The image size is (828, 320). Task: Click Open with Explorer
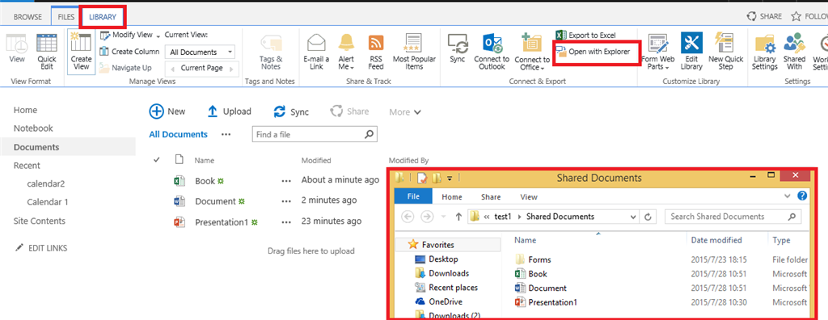[x=593, y=53]
